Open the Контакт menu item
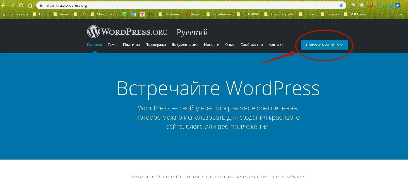The image size is (408, 178). (276, 45)
